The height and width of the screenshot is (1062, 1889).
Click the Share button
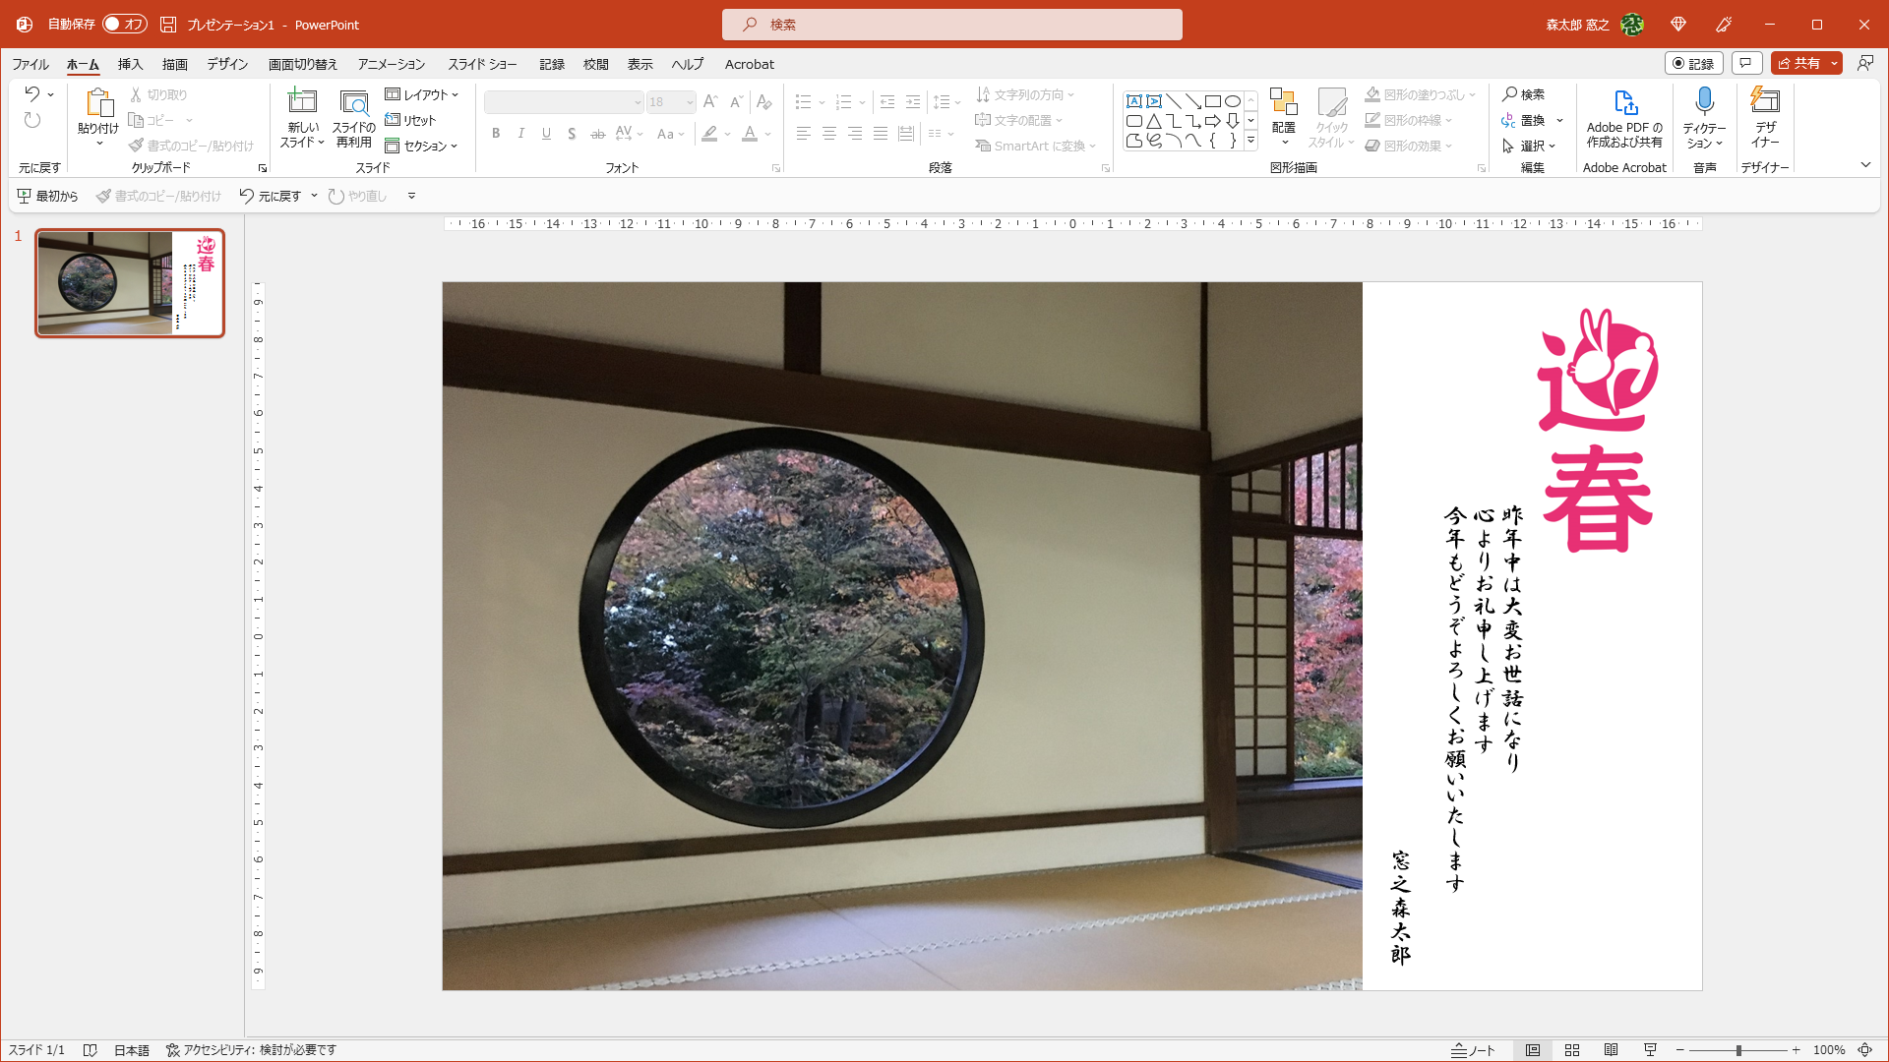(1798, 63)
